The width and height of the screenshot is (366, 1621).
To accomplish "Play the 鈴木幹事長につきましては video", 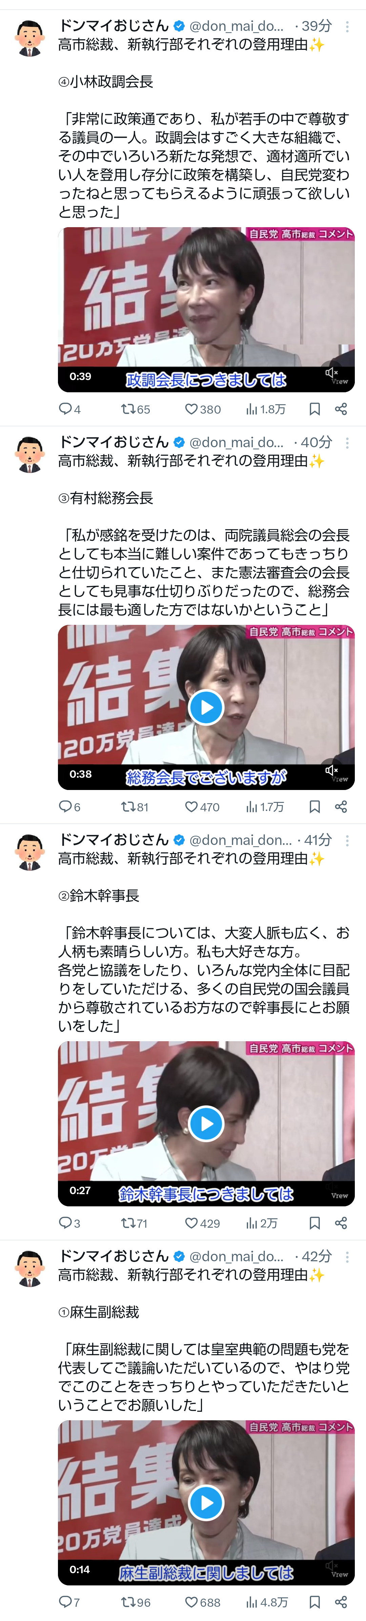I will 206,1124.
